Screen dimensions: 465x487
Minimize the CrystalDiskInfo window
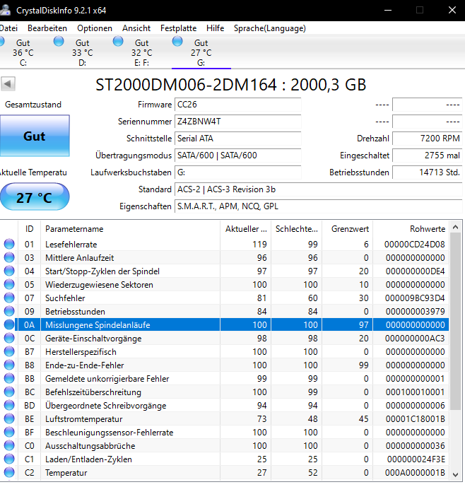(388, 11)
